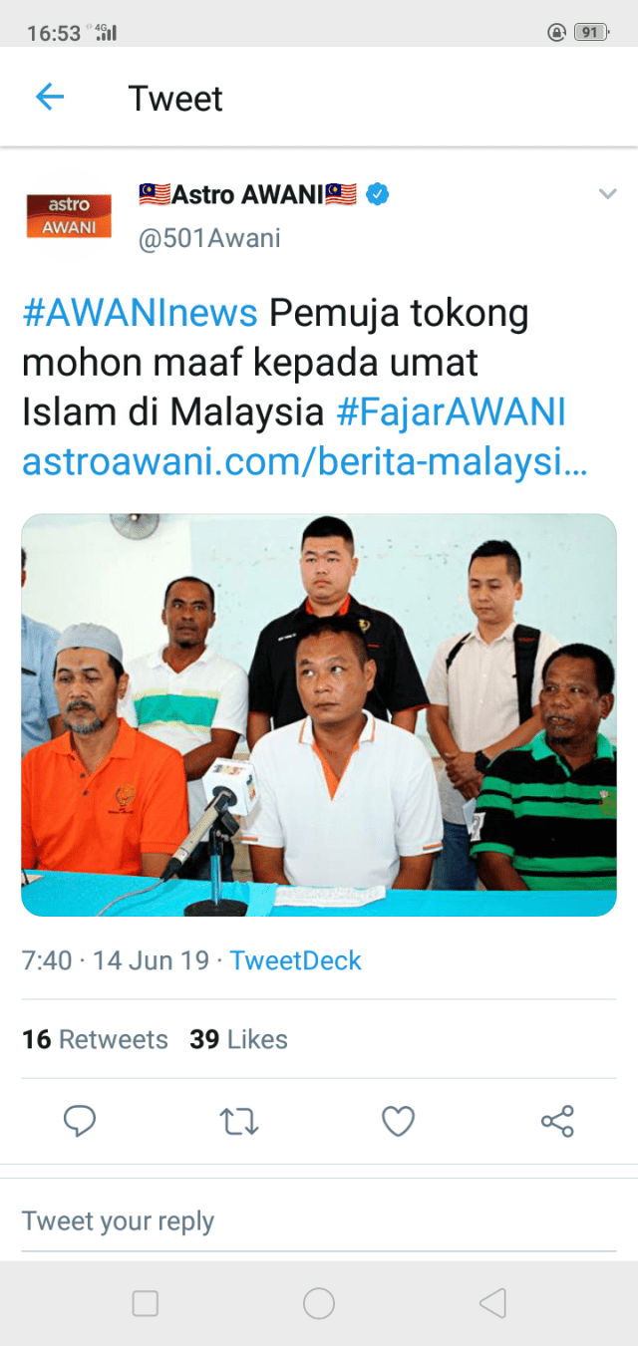Tap the Android recent apps square button

pos(146,1303)
